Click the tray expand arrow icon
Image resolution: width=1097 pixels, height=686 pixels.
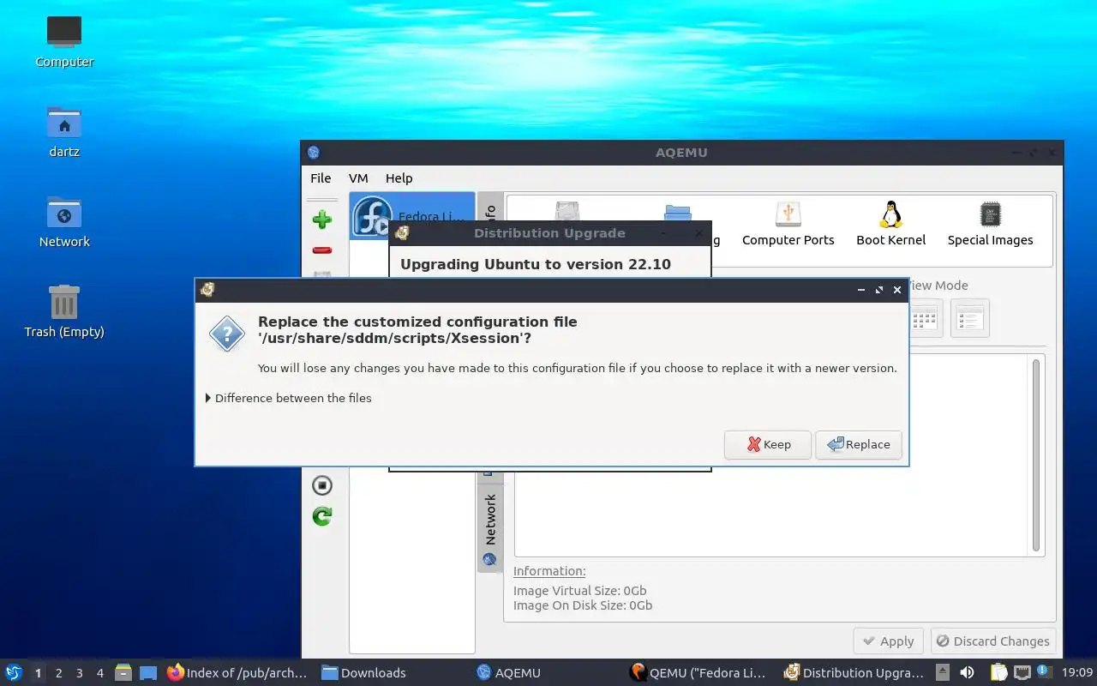[942, 672]
